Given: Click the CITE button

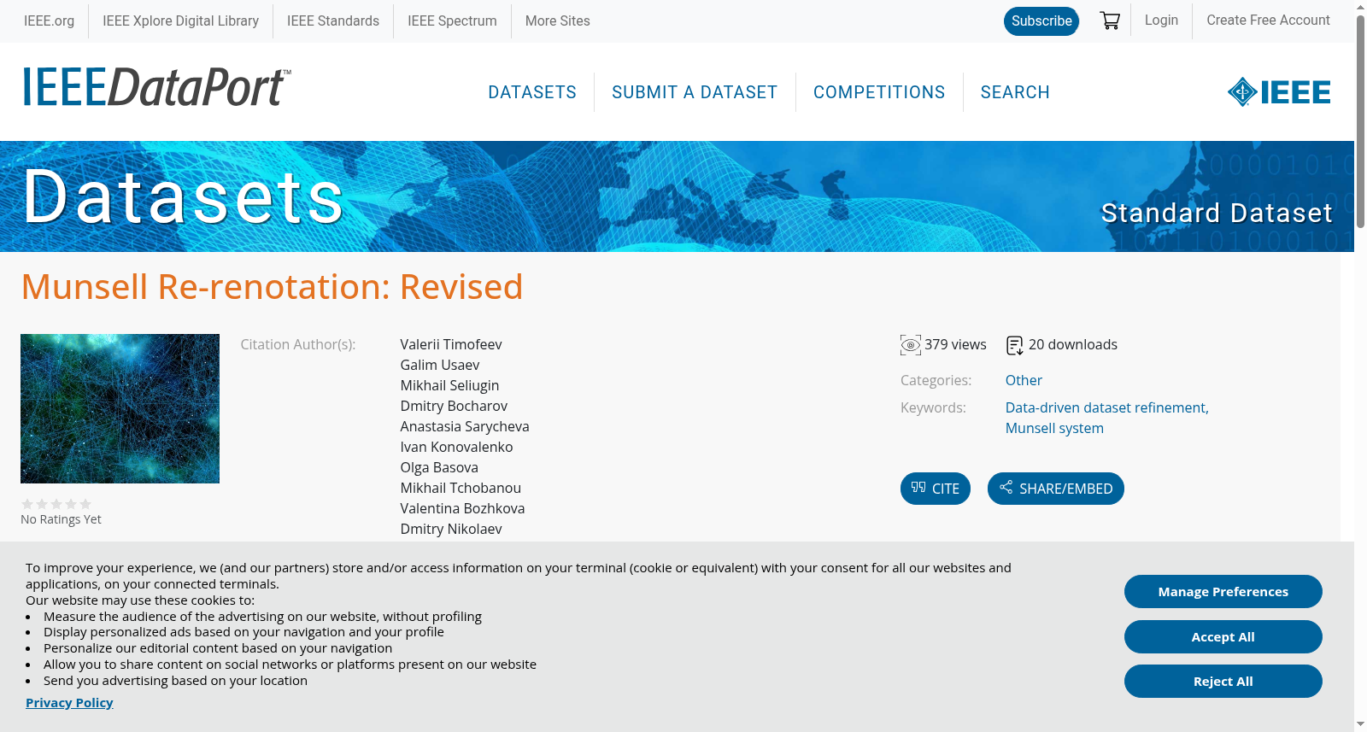Looking at the screenshot, I should pos(936,489).
